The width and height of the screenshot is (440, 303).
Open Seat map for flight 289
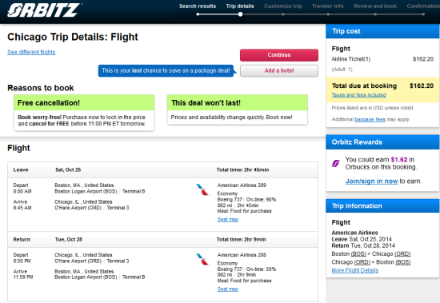(x=227, y=219)
